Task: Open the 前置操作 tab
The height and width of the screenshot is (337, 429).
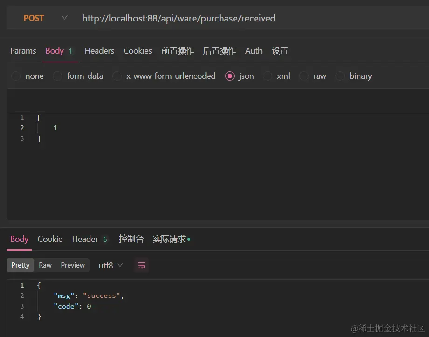Action: click(x=178, y=51)
